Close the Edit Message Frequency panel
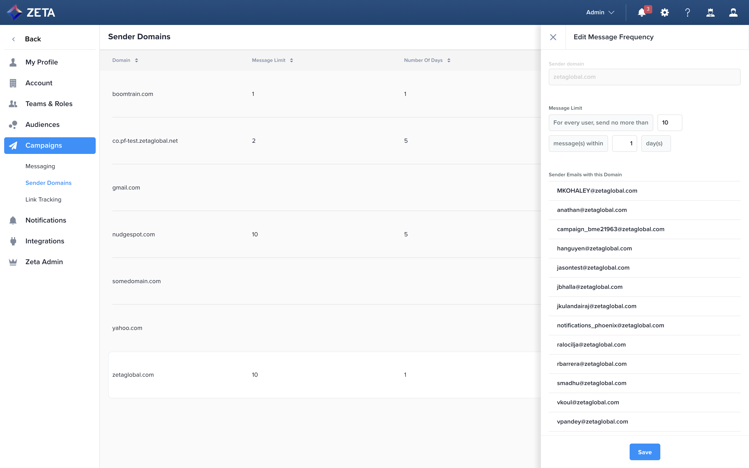Image resolution: width=749 pixels, height=468 pixels. pos(553,37)
